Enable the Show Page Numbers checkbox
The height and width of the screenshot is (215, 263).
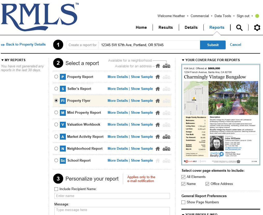pos(183,202)
